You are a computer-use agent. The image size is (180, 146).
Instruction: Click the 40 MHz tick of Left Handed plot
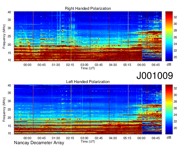coord(9,85)
